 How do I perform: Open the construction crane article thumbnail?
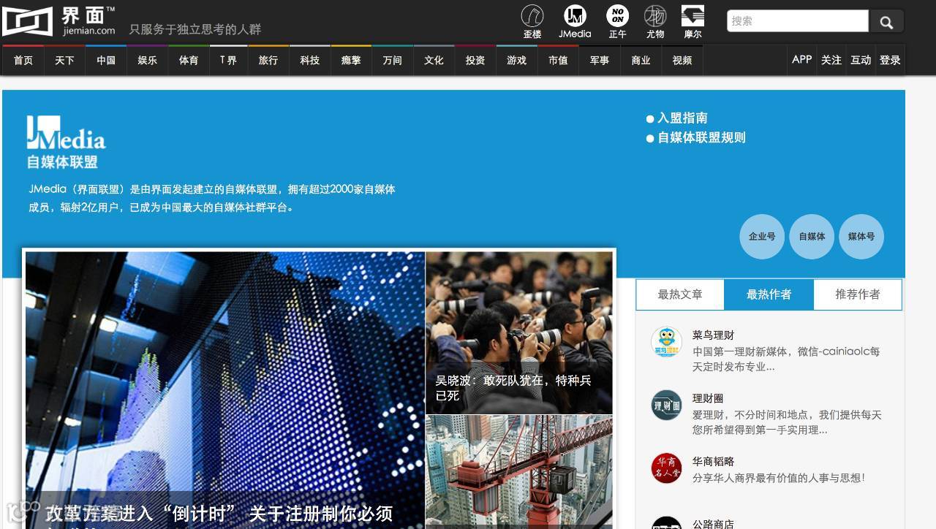(x=519, y=472)
